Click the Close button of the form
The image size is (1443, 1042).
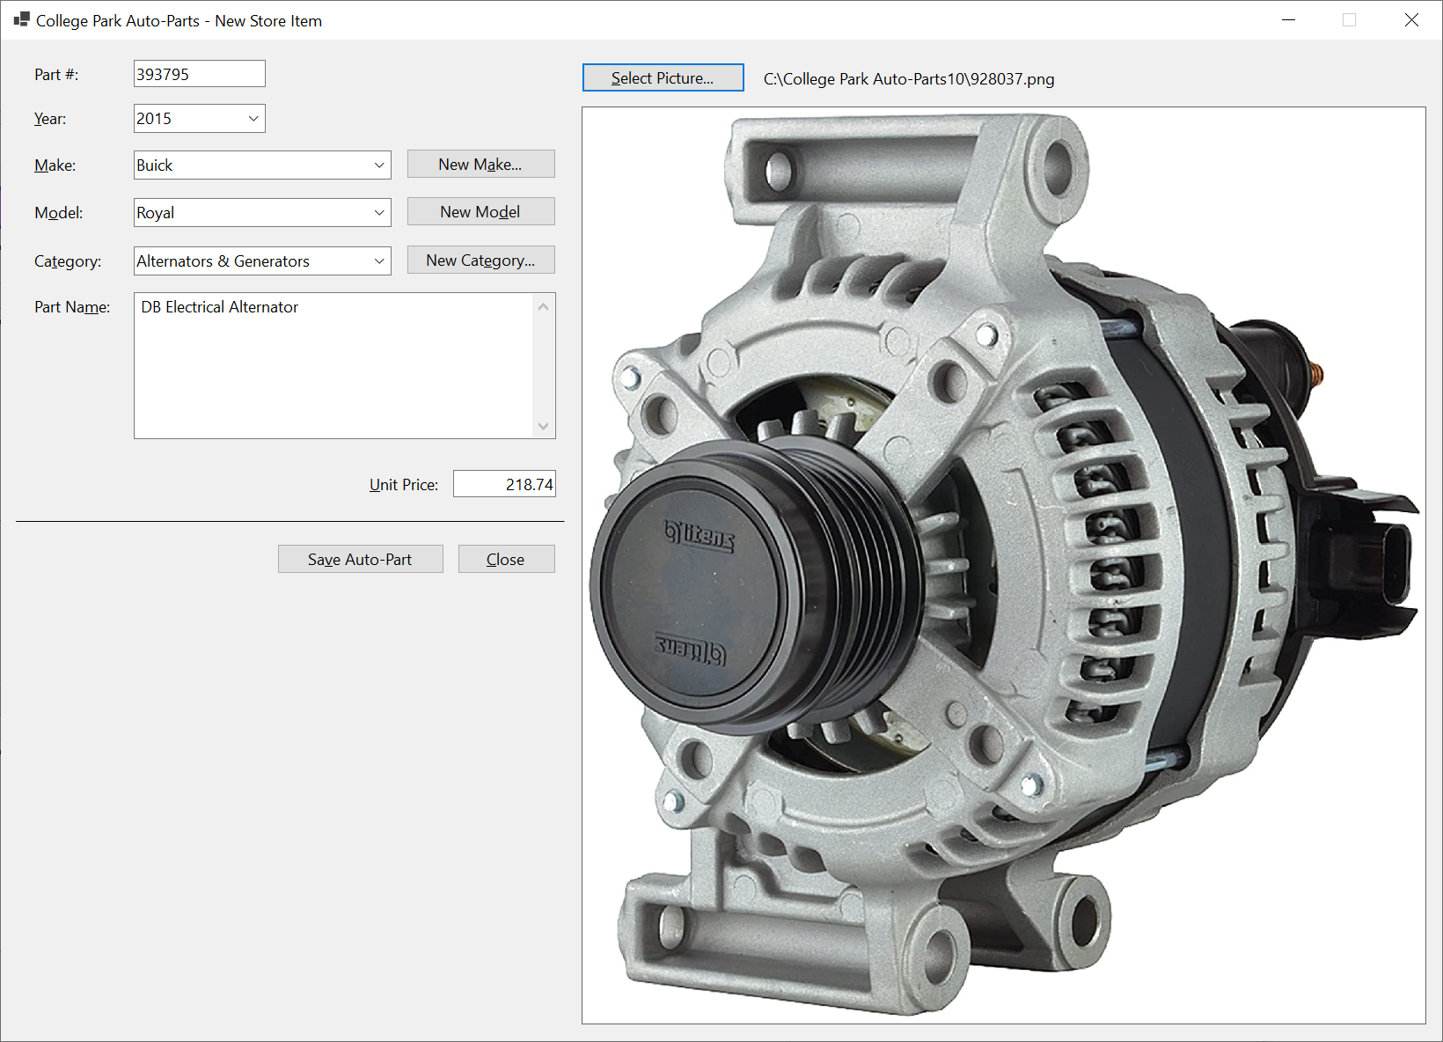point(506,560)
